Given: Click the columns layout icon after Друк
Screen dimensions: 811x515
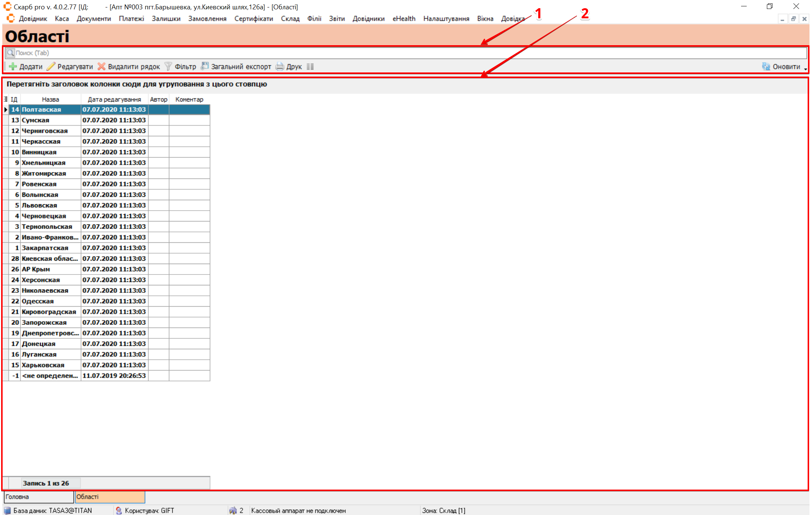Looking at the screenshot, I should click(x=310, y=66).
